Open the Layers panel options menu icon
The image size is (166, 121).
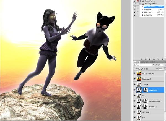click(x=165, y=62)
